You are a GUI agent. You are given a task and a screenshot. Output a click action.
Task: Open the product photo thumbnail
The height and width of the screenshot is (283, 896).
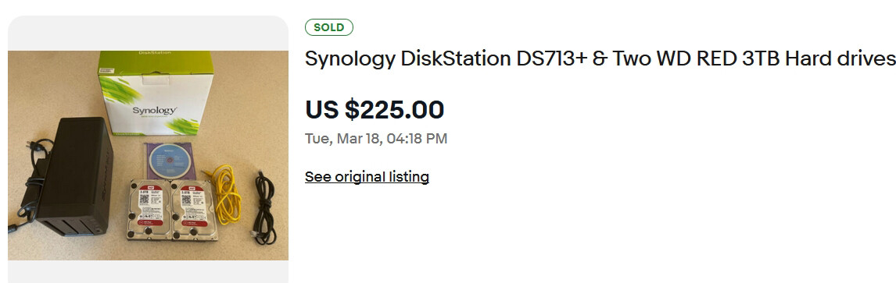148,155
